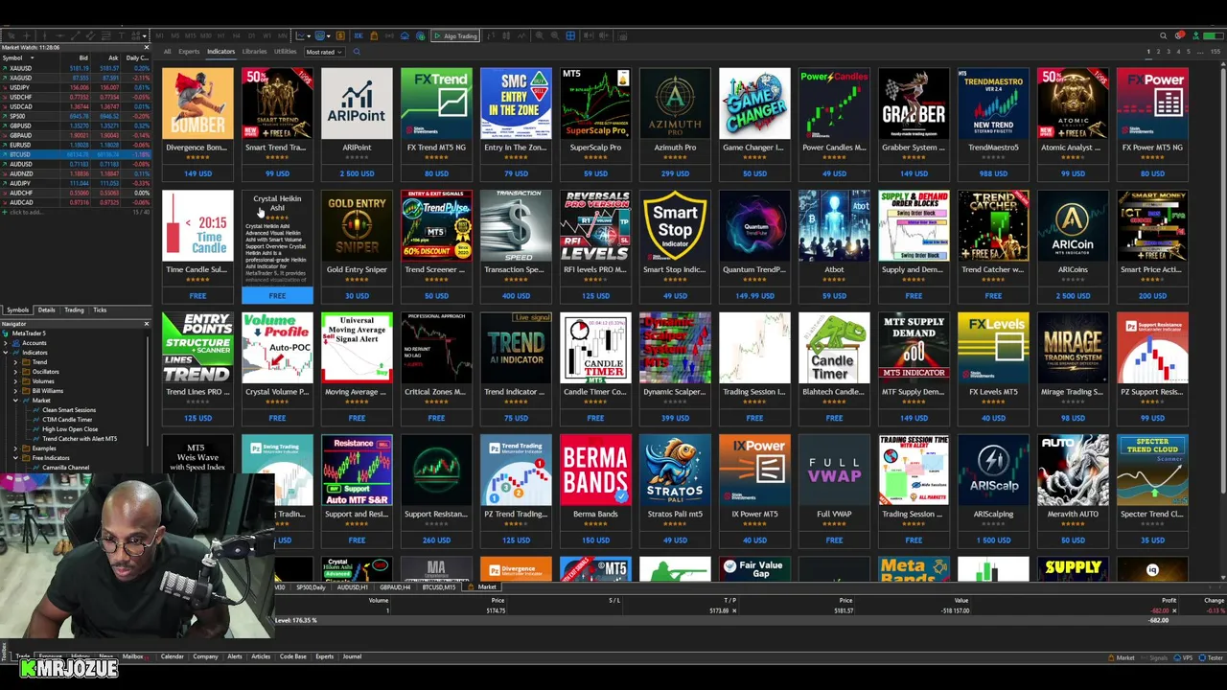This screenshot has height=690, width=1227.
Task: Open the Mirage Trading System icon
Action: click(1073, 348)
